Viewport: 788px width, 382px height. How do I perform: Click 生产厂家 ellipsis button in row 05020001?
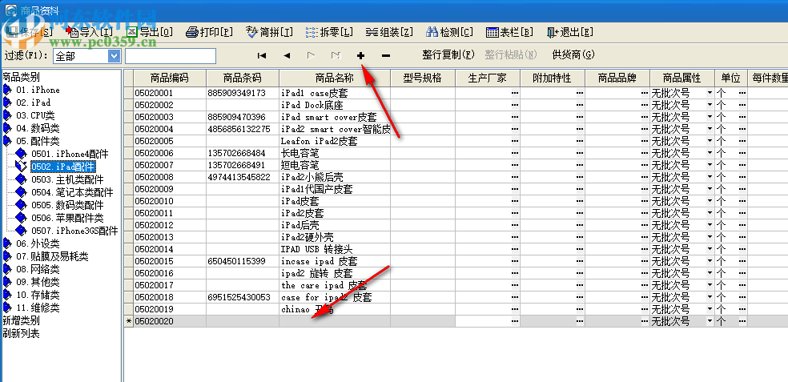coord(515,93)
